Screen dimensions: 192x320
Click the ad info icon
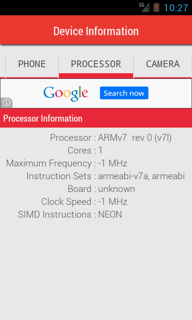(x=6, y=103)
